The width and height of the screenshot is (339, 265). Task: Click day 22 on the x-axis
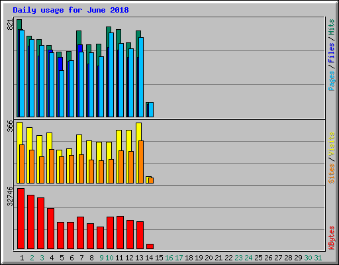(228, 258)
